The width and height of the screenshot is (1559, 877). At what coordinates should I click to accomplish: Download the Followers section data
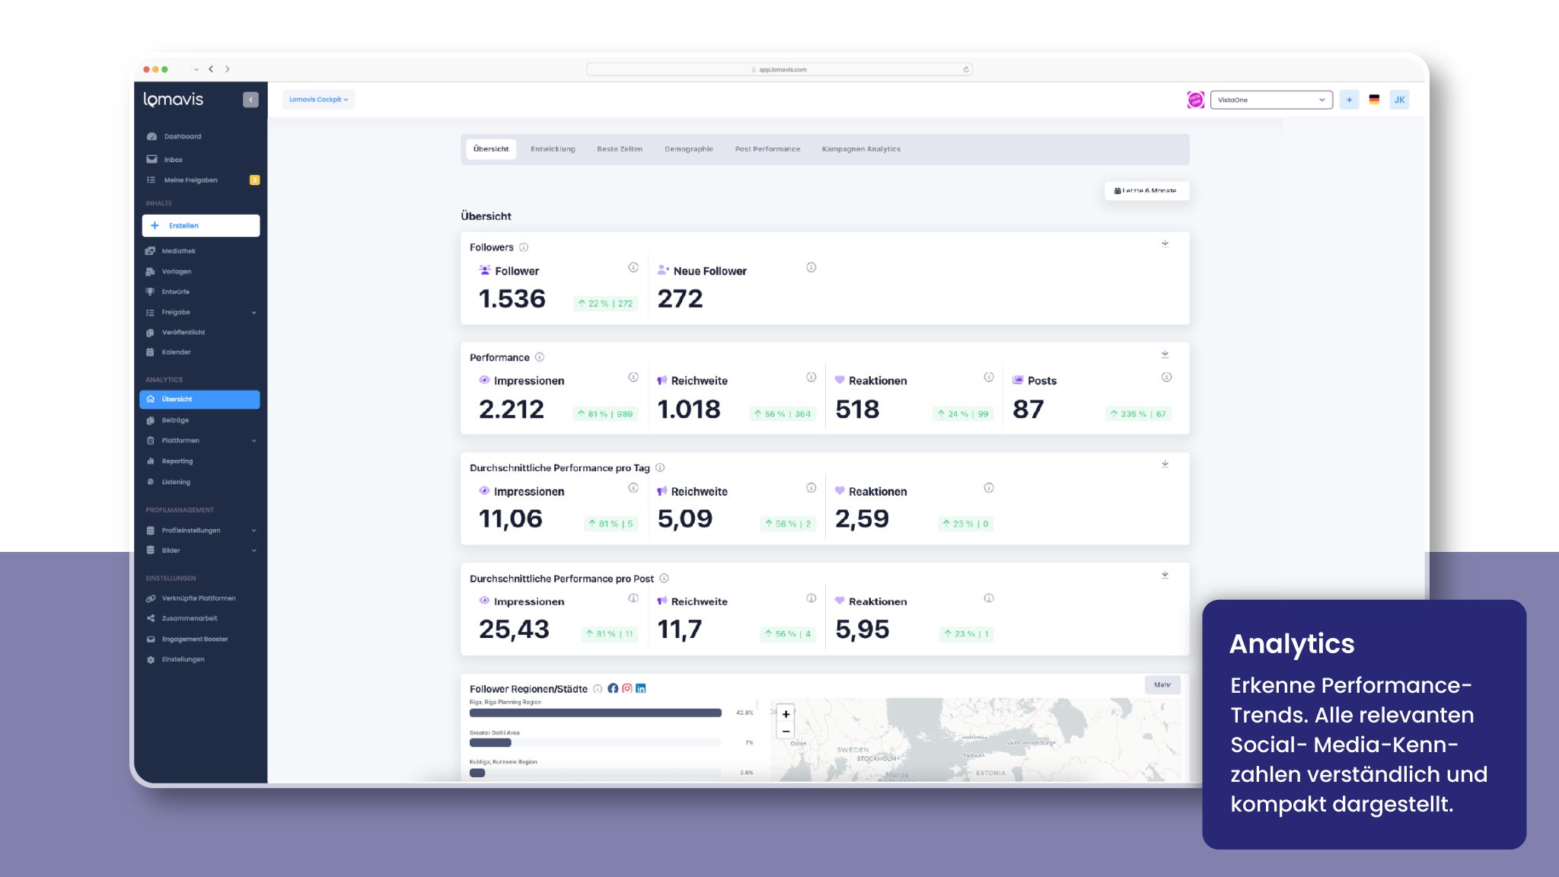click(x=1165, y=244)
